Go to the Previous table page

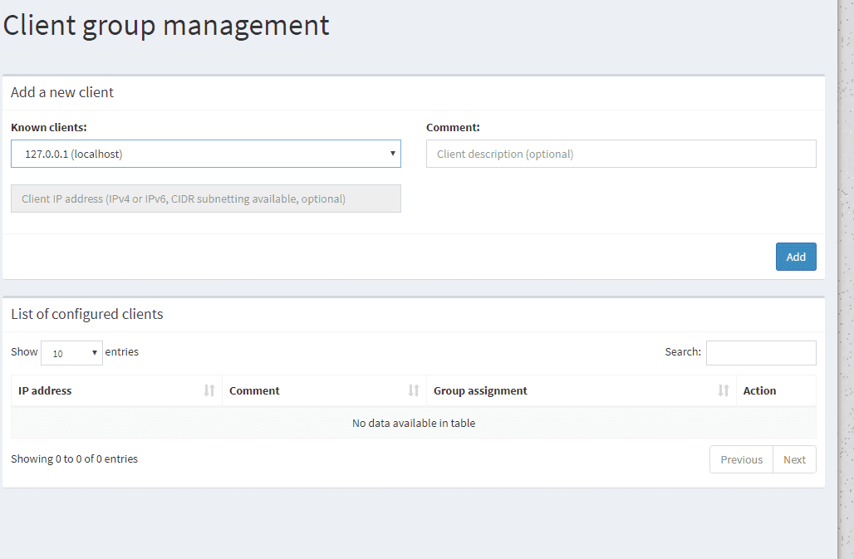tap(741, 459)
